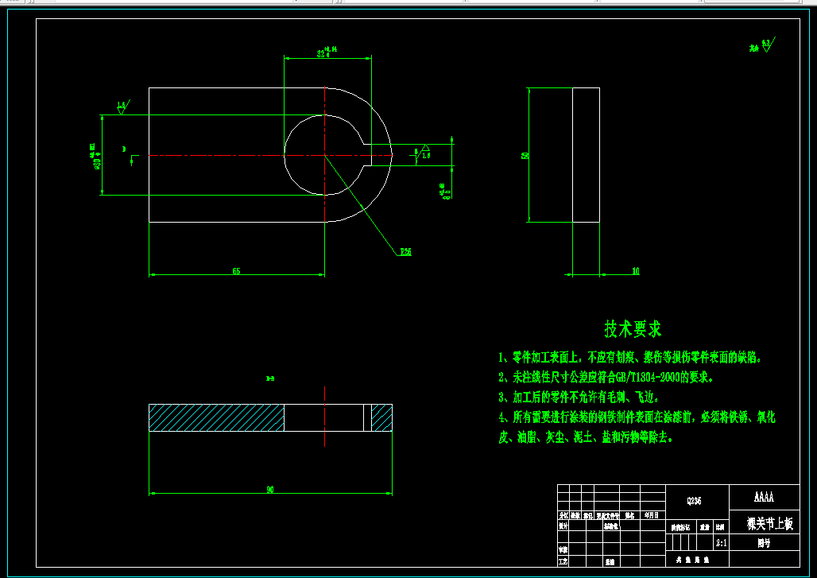Click the large part name in title block
Screen dimensions: 817x578
point(769,523)
